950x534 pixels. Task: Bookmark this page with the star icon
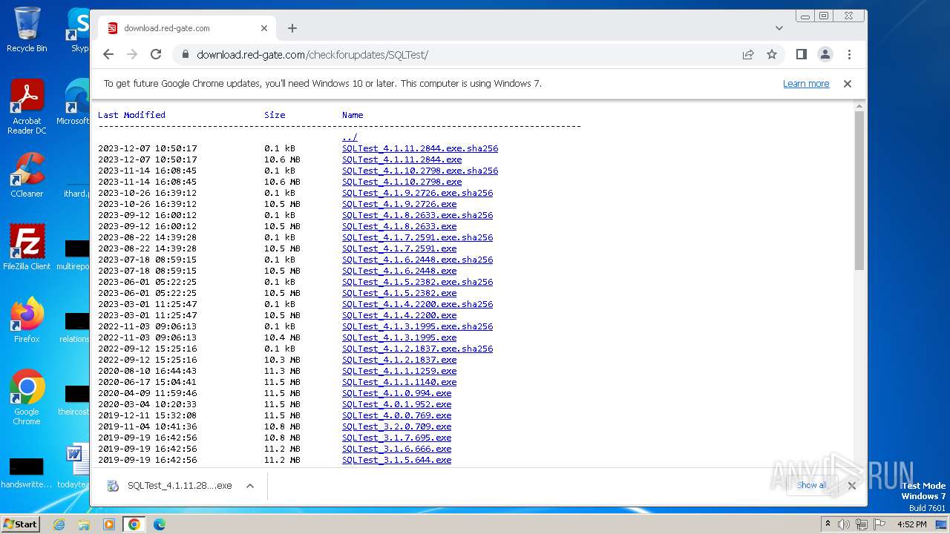coord(772,54)
